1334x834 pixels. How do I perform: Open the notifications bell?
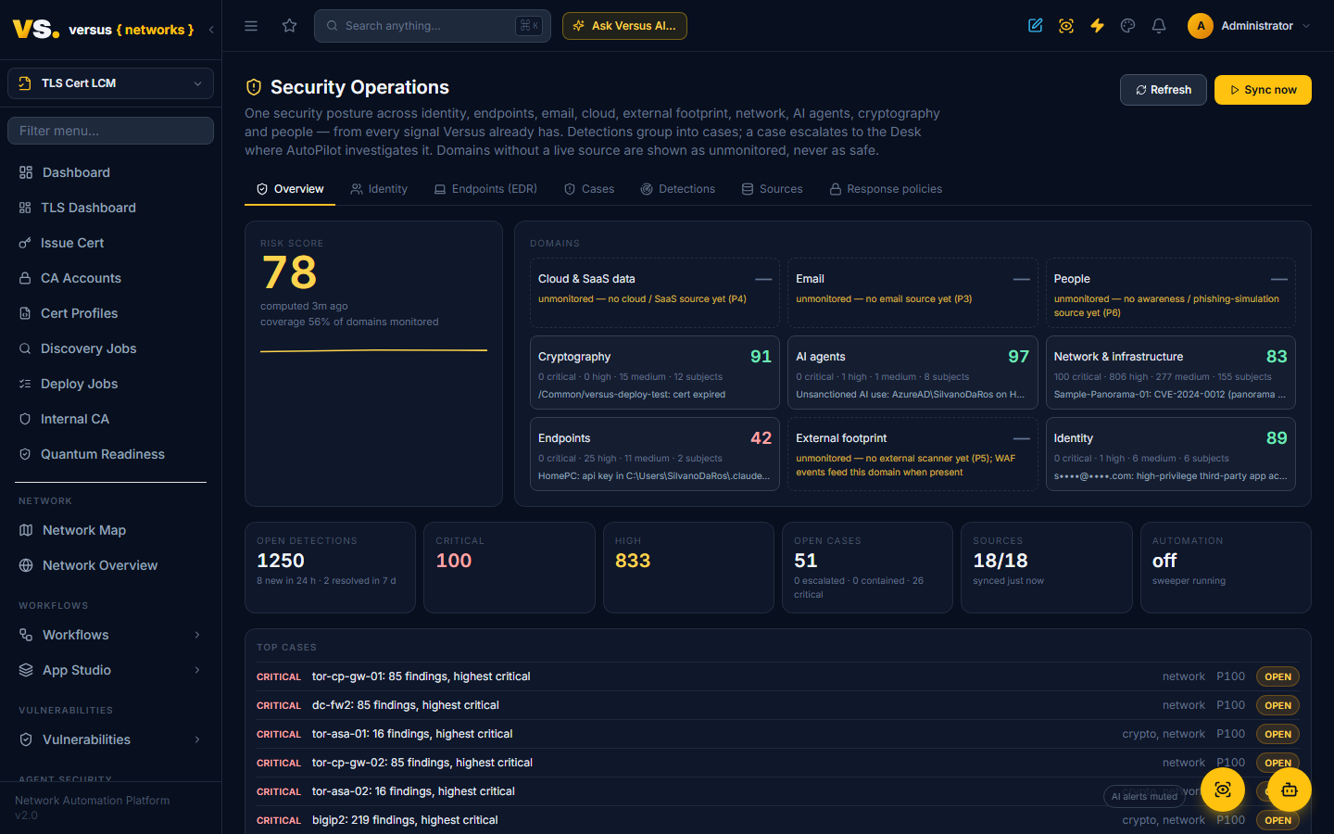click(1159, 26)
